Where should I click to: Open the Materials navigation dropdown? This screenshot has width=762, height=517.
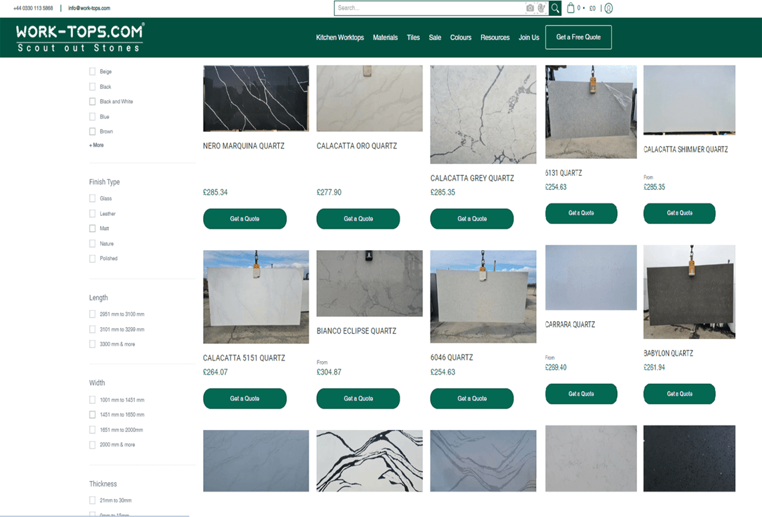tap(385, 37)
